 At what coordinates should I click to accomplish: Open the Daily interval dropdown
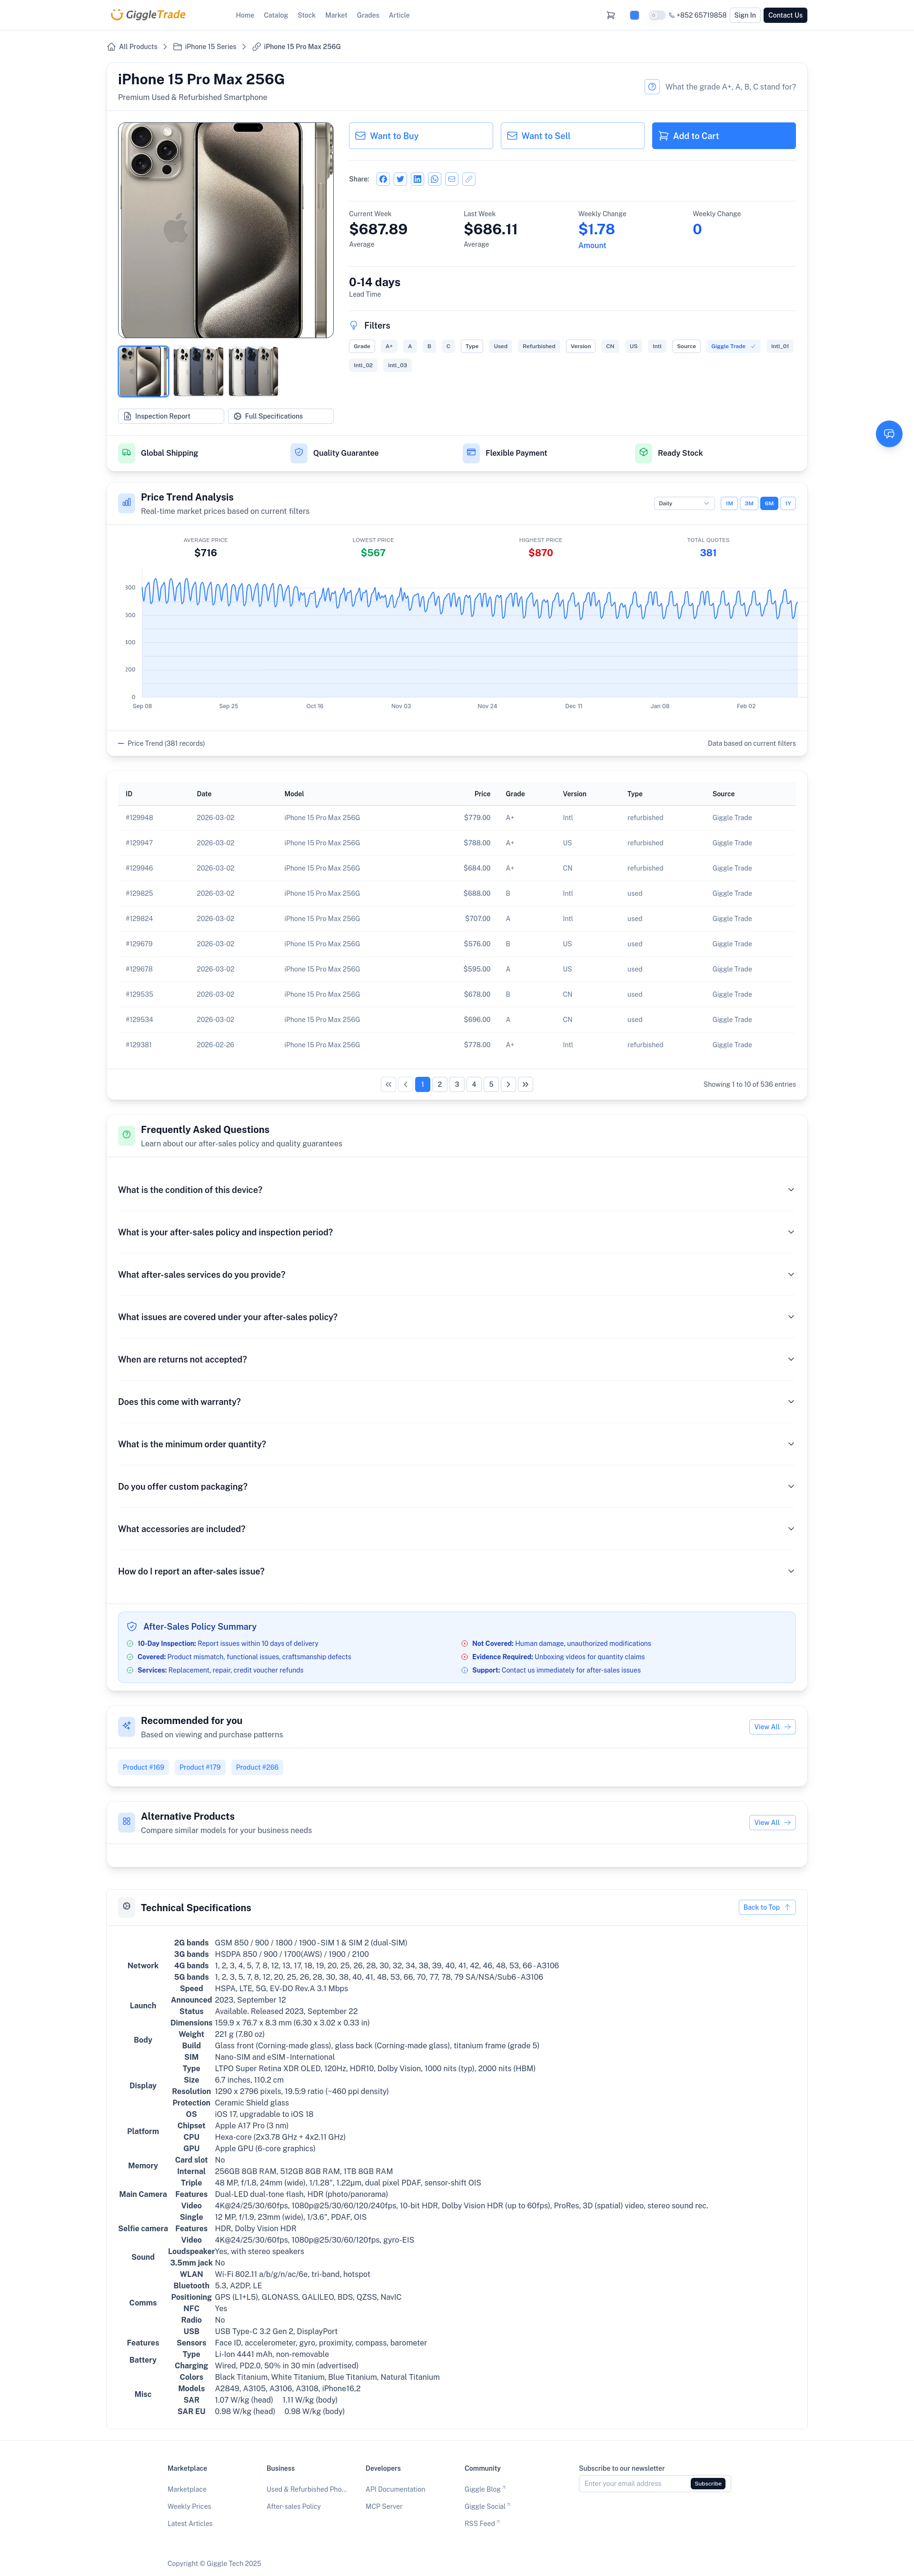pos(683,503)
